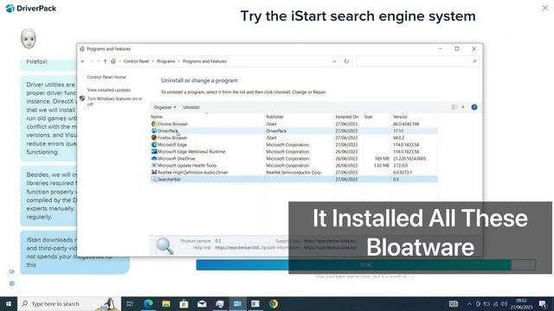Click the Uninstall toolbar button
Viewport: 554px width, 311px height.
coord(191,107)
